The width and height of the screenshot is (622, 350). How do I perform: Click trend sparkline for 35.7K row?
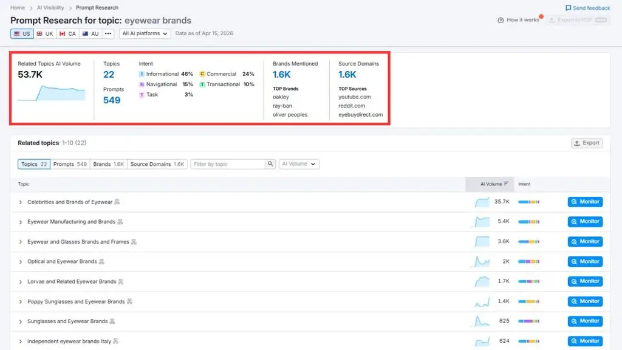click(x=482, y=202)
